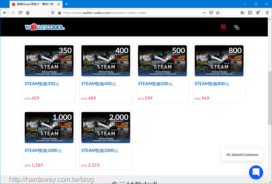Open Steam 1,000 card image
Viewport: 272px width, 184px height.
coord(49,128)
